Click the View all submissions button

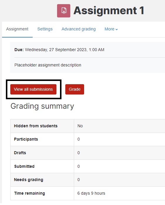tap(33, 89)
